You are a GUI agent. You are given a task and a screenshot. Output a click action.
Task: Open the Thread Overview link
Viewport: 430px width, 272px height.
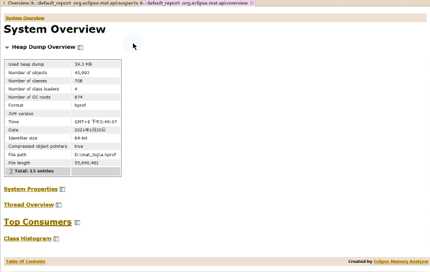click(x=29, y=205)
